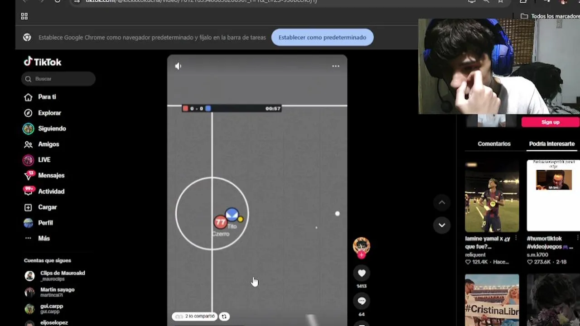580x326 pixels.
Task: Open uploader reliquent profile link
Action: coord(475,255)
